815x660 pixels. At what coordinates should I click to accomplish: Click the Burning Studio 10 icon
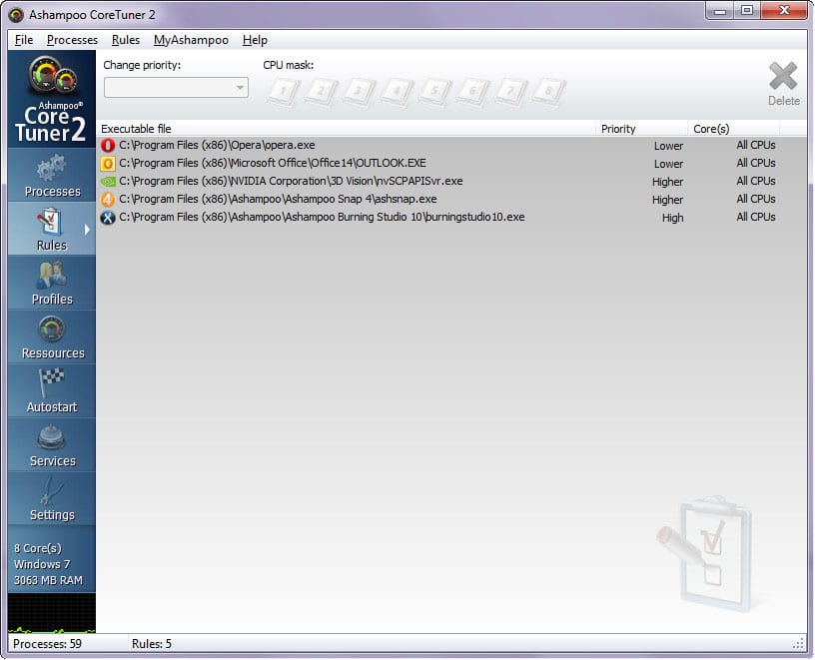point(108,218)
